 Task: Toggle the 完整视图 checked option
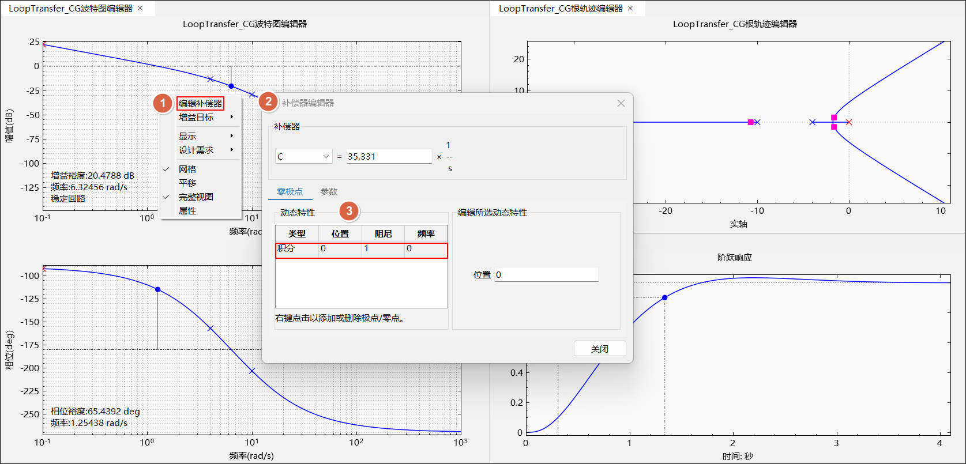[x=196, y=197]
